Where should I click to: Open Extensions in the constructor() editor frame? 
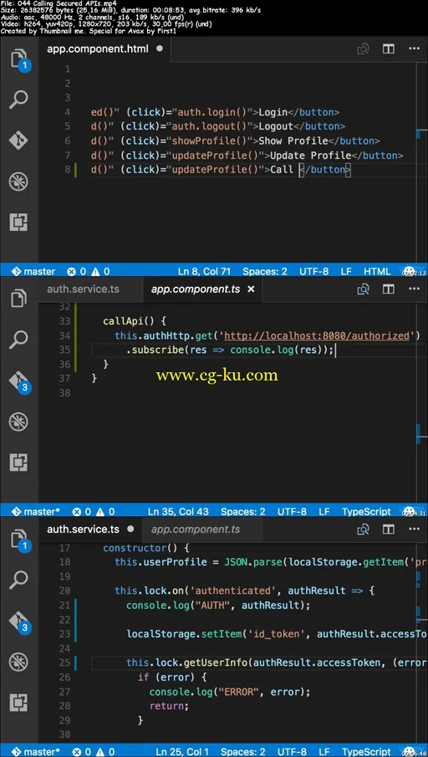(x=19, y=703)
